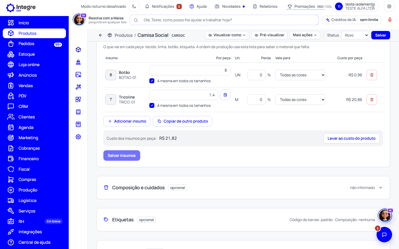Image resolution: width=399 pixels, height=249 pixels.
Task: Select Produção in the sidebar
Action: click(x=34, y=190)
